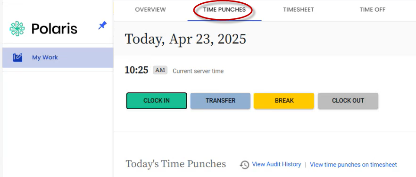Click the My Work pencil icon

coord(17,57)
